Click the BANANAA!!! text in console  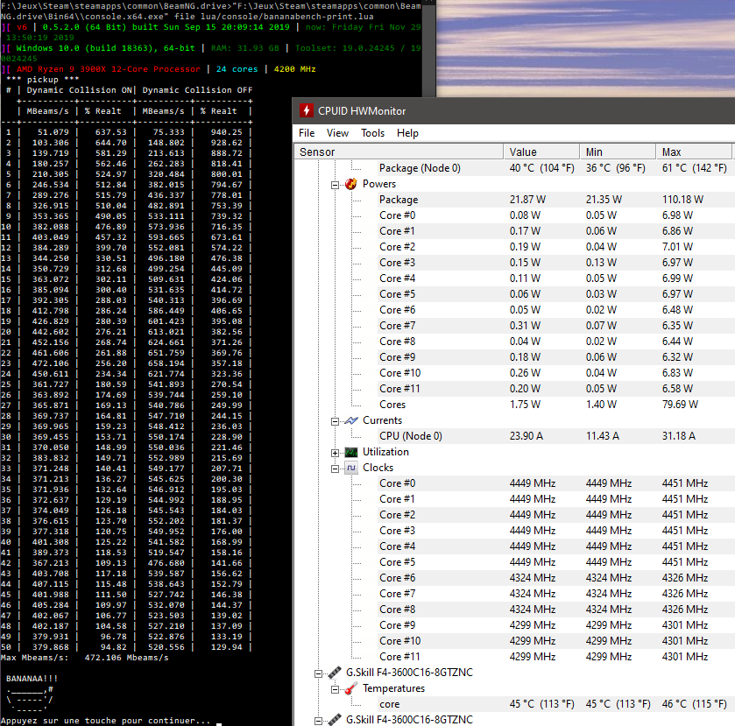coord(32,678)
